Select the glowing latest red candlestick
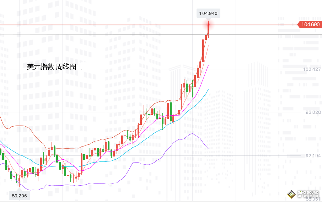 [x=209, y=29]
